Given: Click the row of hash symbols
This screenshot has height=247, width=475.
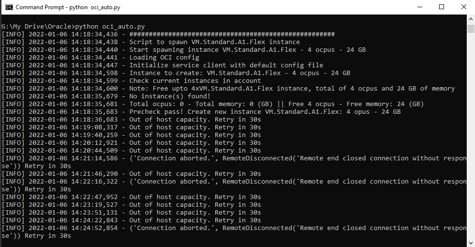Looking at the screenshot, I should click(x=232, y=34).
